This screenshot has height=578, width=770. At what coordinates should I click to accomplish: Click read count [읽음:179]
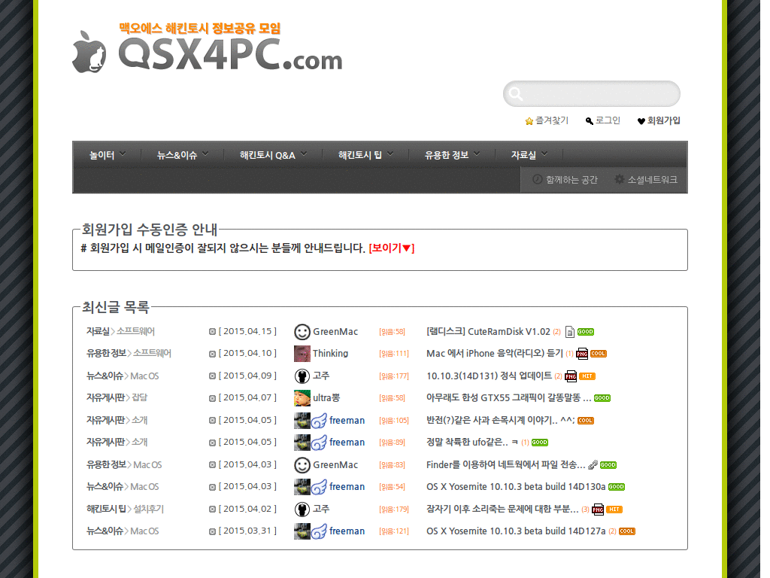tap(394, 510)
